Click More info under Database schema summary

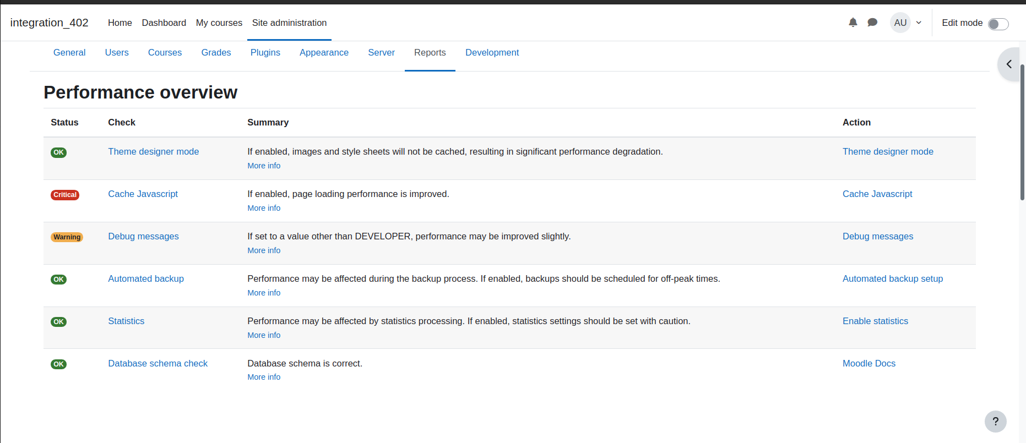click(x=264, y=377)
